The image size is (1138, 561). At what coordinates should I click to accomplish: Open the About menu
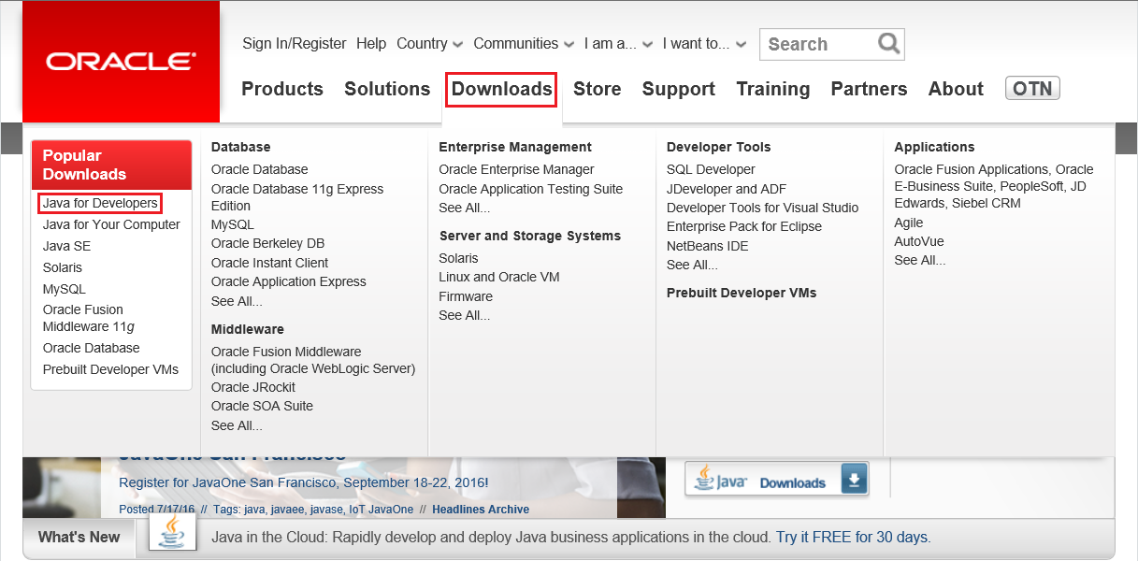pos(956,89)
